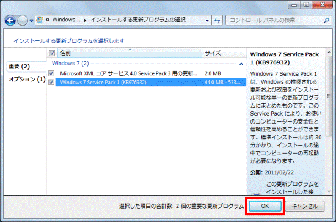The height and width of the screenshot is (222, 336).
Task: Open the address bar history dropdown
Action: [x=207, y=21]
